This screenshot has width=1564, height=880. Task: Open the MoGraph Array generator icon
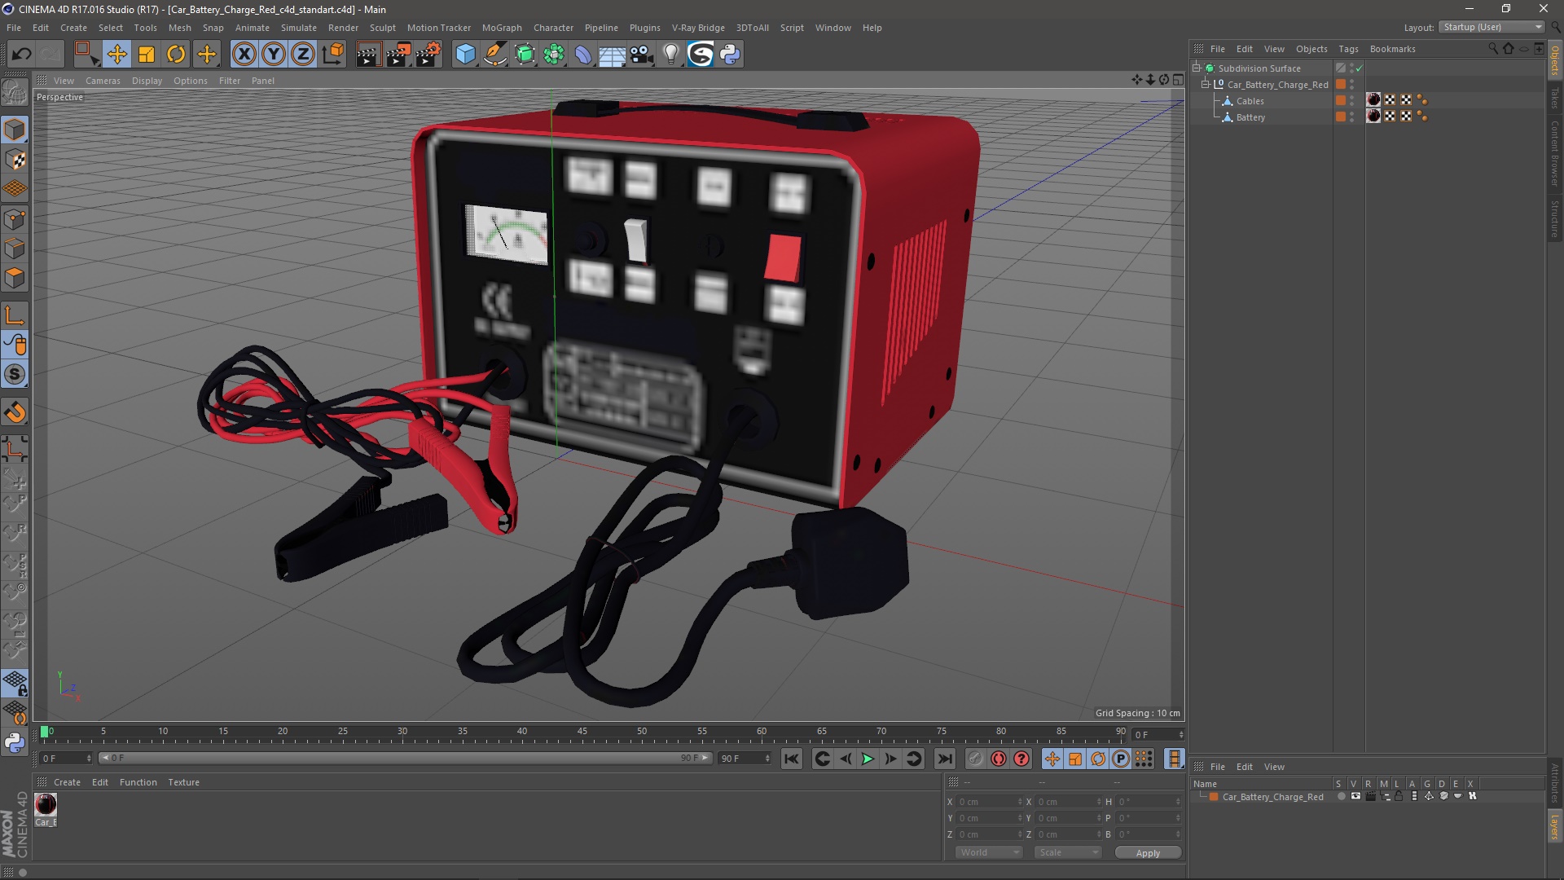coord(554,55)
